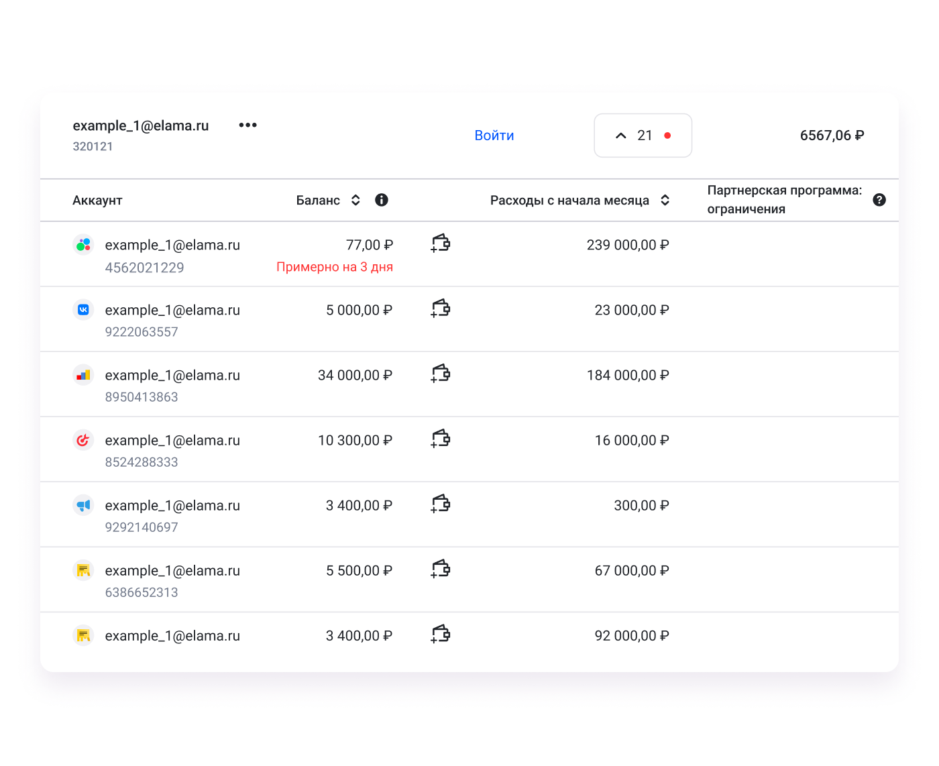Viewport: 939px width, 766px height.
Task: Click the total balance 6567,06 ₽
Action: (x=832, y=135)
